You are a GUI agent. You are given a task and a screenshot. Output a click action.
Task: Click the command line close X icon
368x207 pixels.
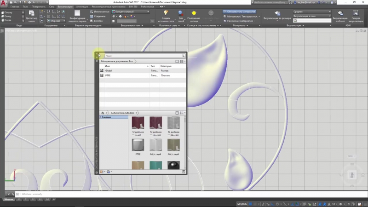click(8, 194)
